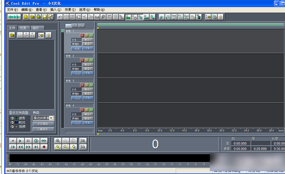The width and height of the screenshot is (285, 174).
Task: Click play to end circled button
Action: (36, 141)
